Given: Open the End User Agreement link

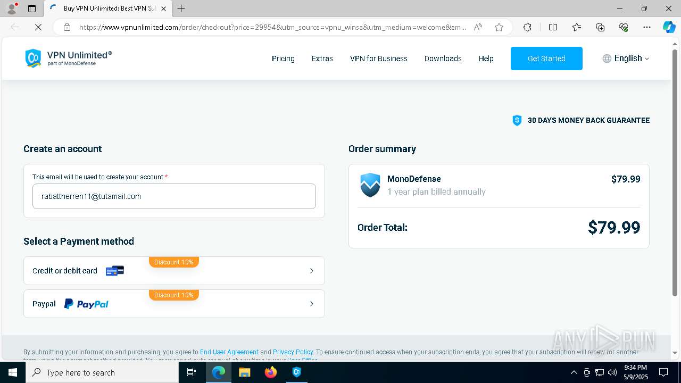Looking at the screenshot, I should (229, 352).
